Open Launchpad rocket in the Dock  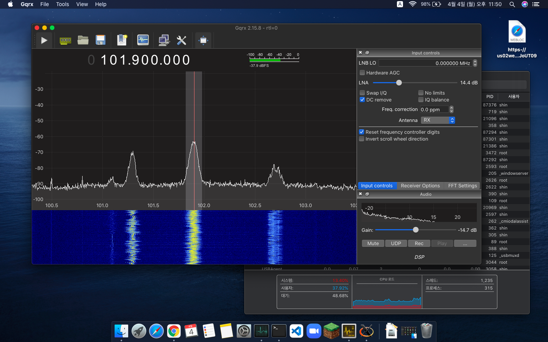pos(139,331)
